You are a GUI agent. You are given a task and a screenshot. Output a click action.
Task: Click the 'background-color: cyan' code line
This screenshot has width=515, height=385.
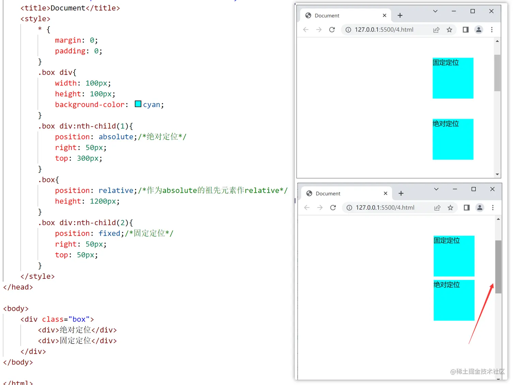tap(109, 105)
